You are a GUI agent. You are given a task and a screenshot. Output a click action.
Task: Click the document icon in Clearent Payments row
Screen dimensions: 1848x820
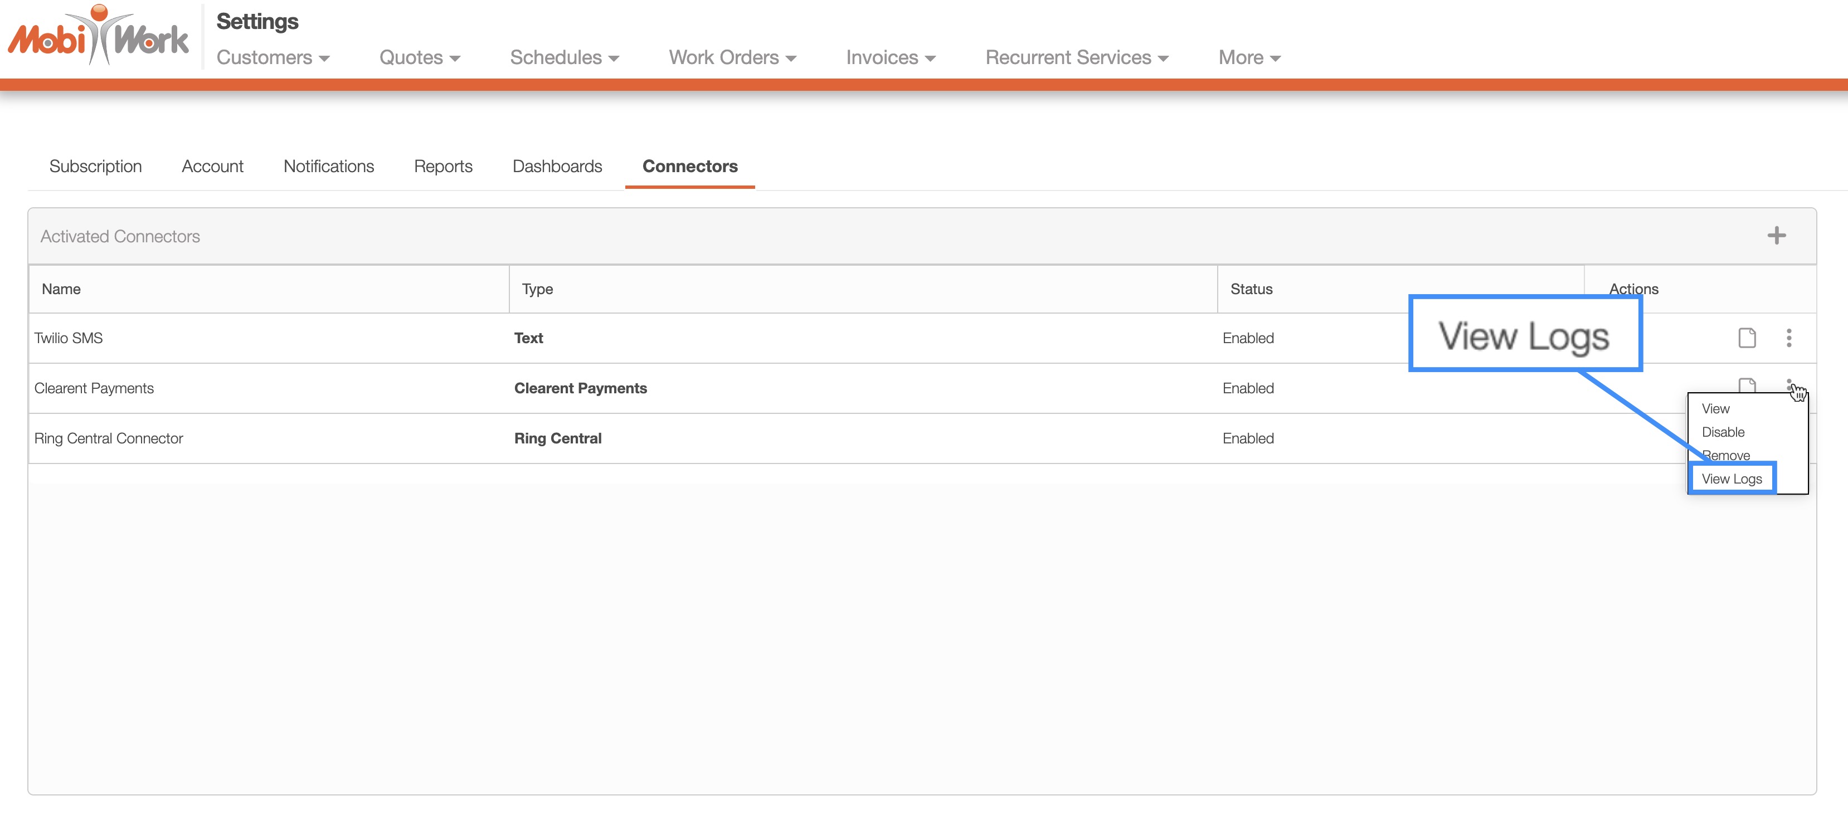pyautogui.click(x=1747, y=385)
